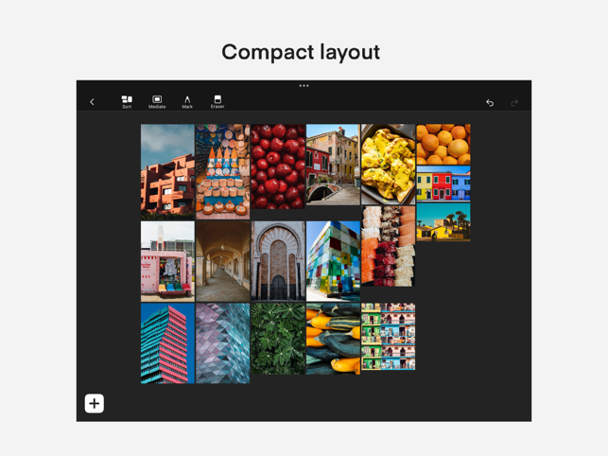Go back using the left chevron

(92, 102)
